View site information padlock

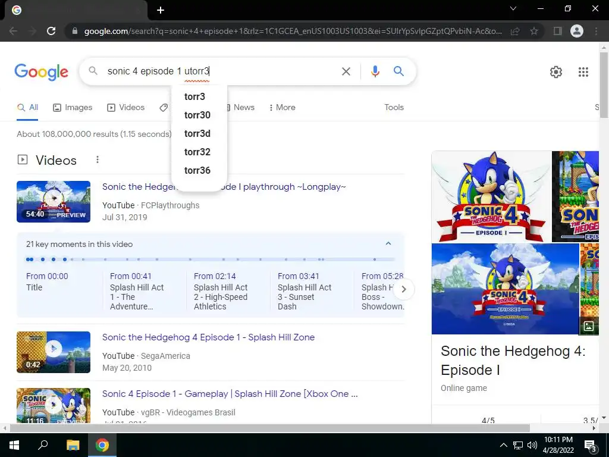click(75, 31)
